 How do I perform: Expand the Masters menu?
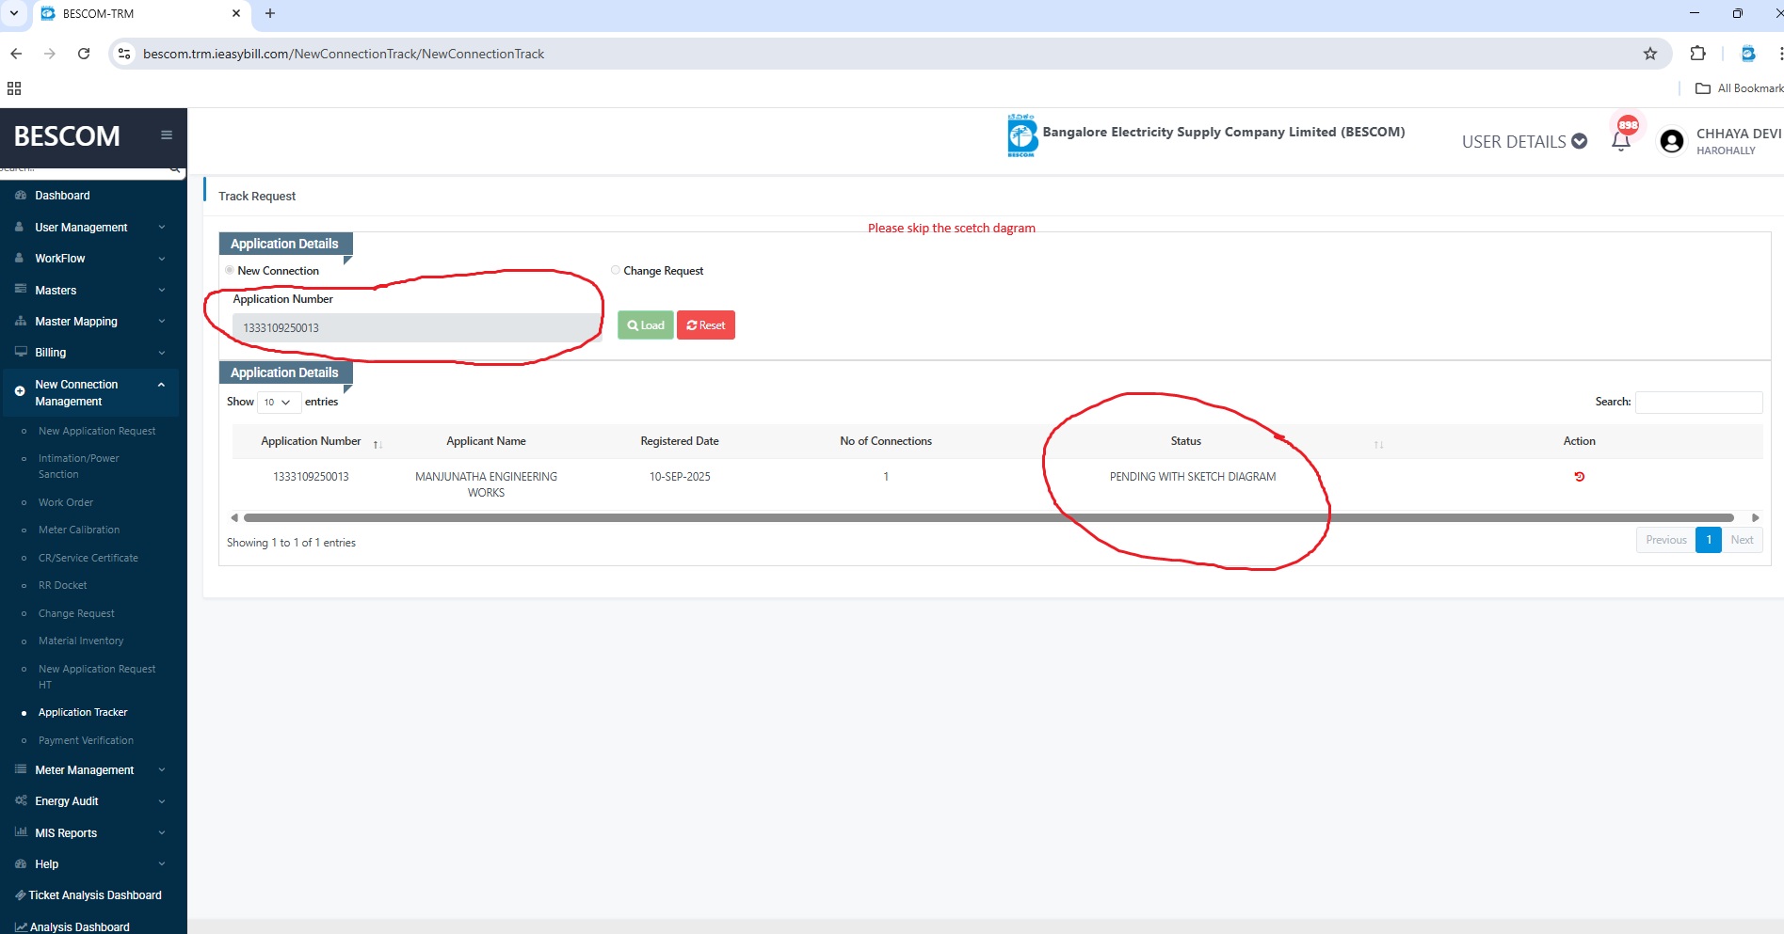pos(90,291)
